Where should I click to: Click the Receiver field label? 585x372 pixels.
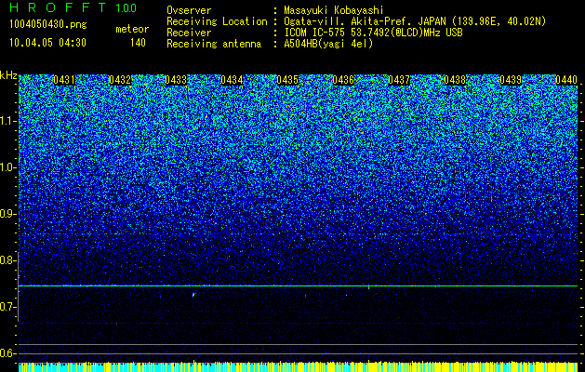click(189, 33)
